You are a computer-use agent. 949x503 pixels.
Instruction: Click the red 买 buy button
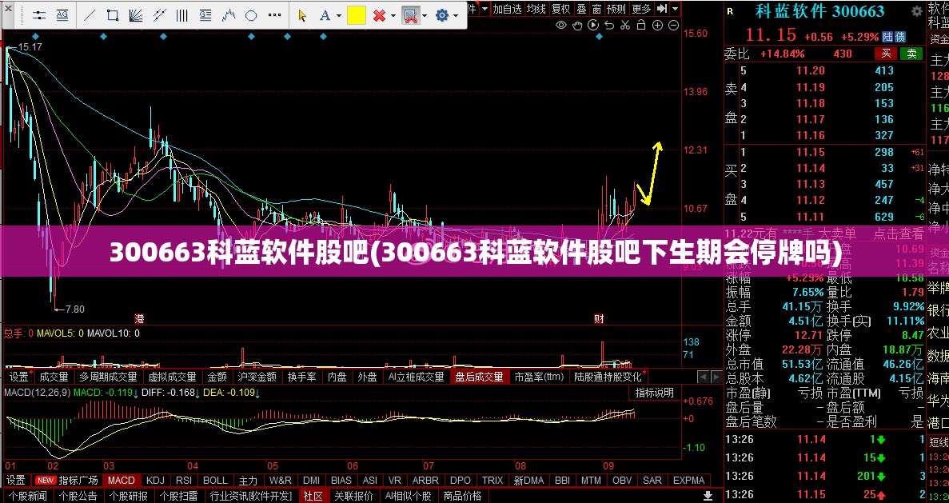coord(887,54)
